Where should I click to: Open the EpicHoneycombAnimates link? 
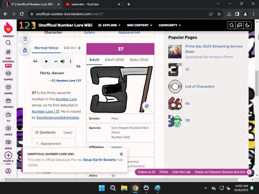click(x=58, y=118)
